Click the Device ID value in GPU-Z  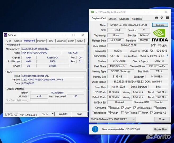tap(154, 51)
